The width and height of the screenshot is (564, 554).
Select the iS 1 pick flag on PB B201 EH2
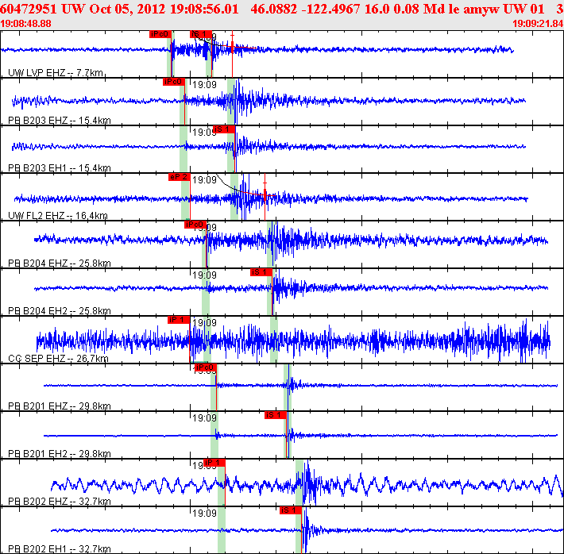coord(276,415)
